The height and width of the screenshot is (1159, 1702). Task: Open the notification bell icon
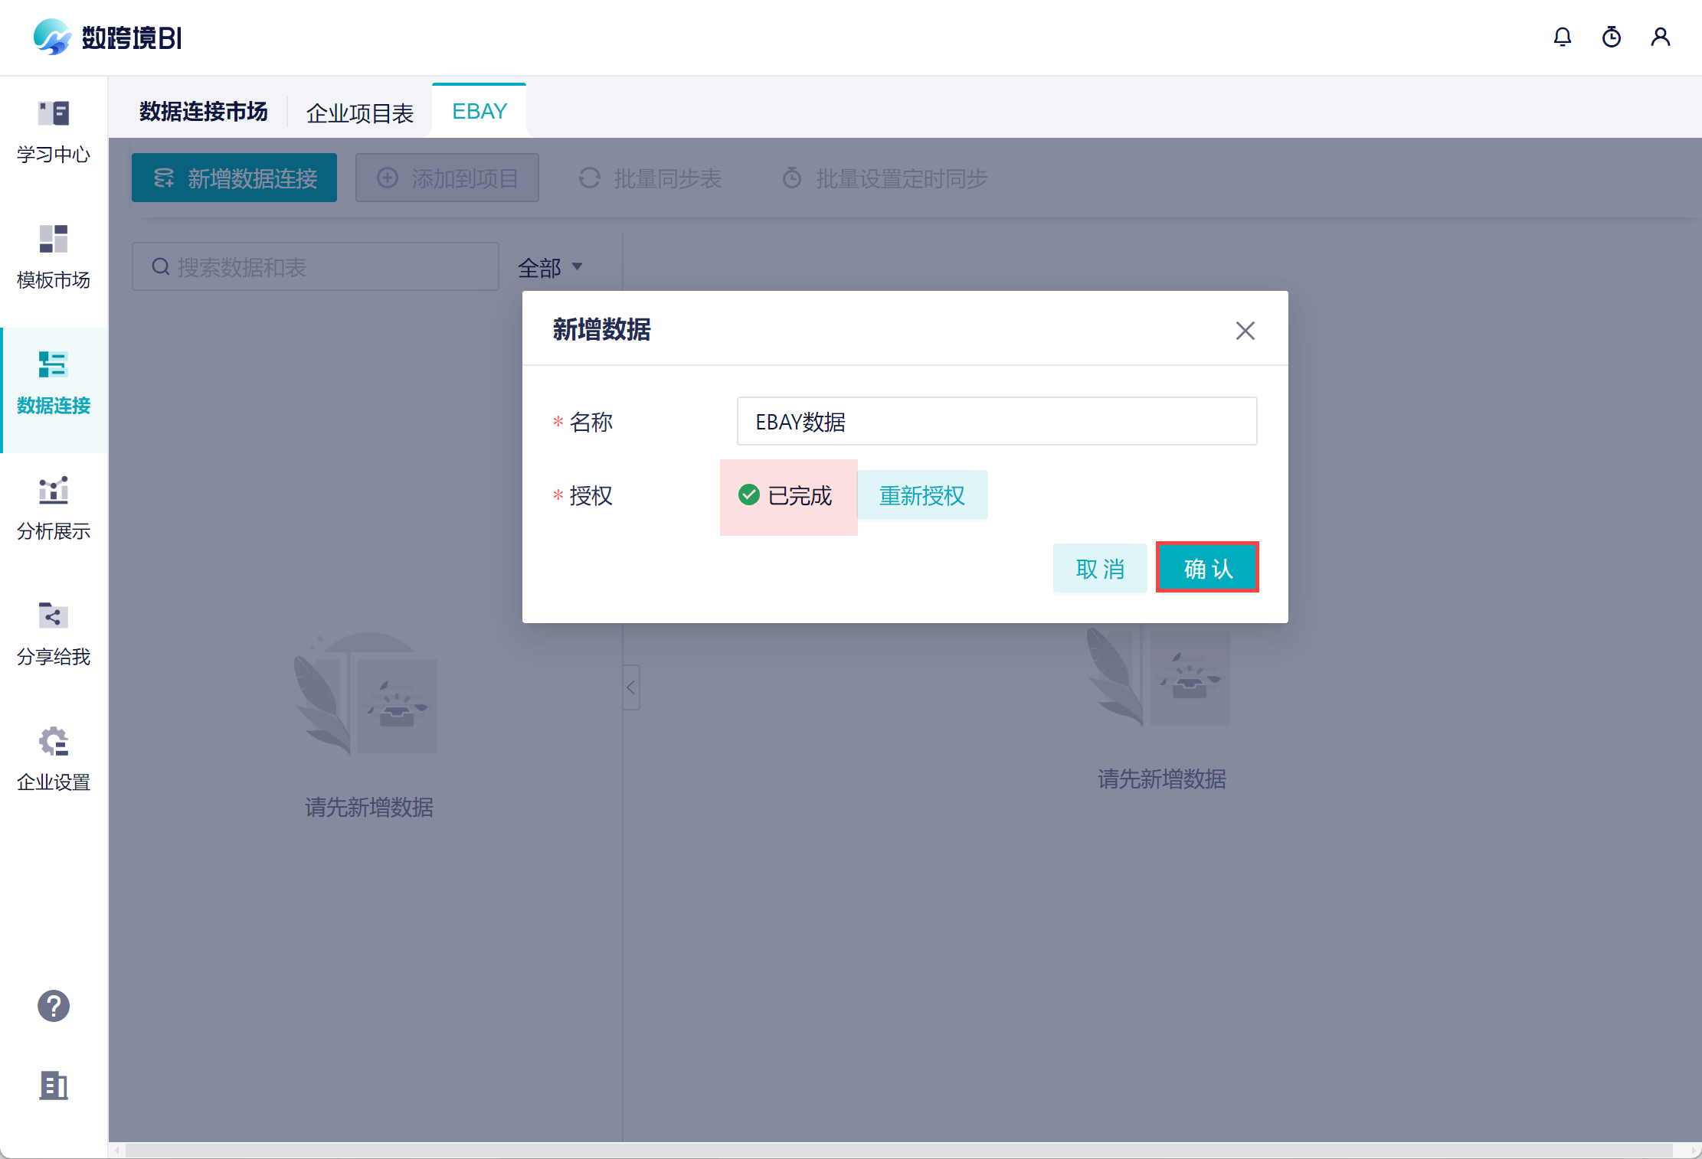1562,38
